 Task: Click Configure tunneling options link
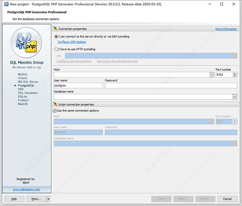[74, 61]
